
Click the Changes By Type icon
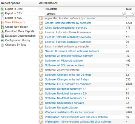pyautogui.click(x=2, y=45)
